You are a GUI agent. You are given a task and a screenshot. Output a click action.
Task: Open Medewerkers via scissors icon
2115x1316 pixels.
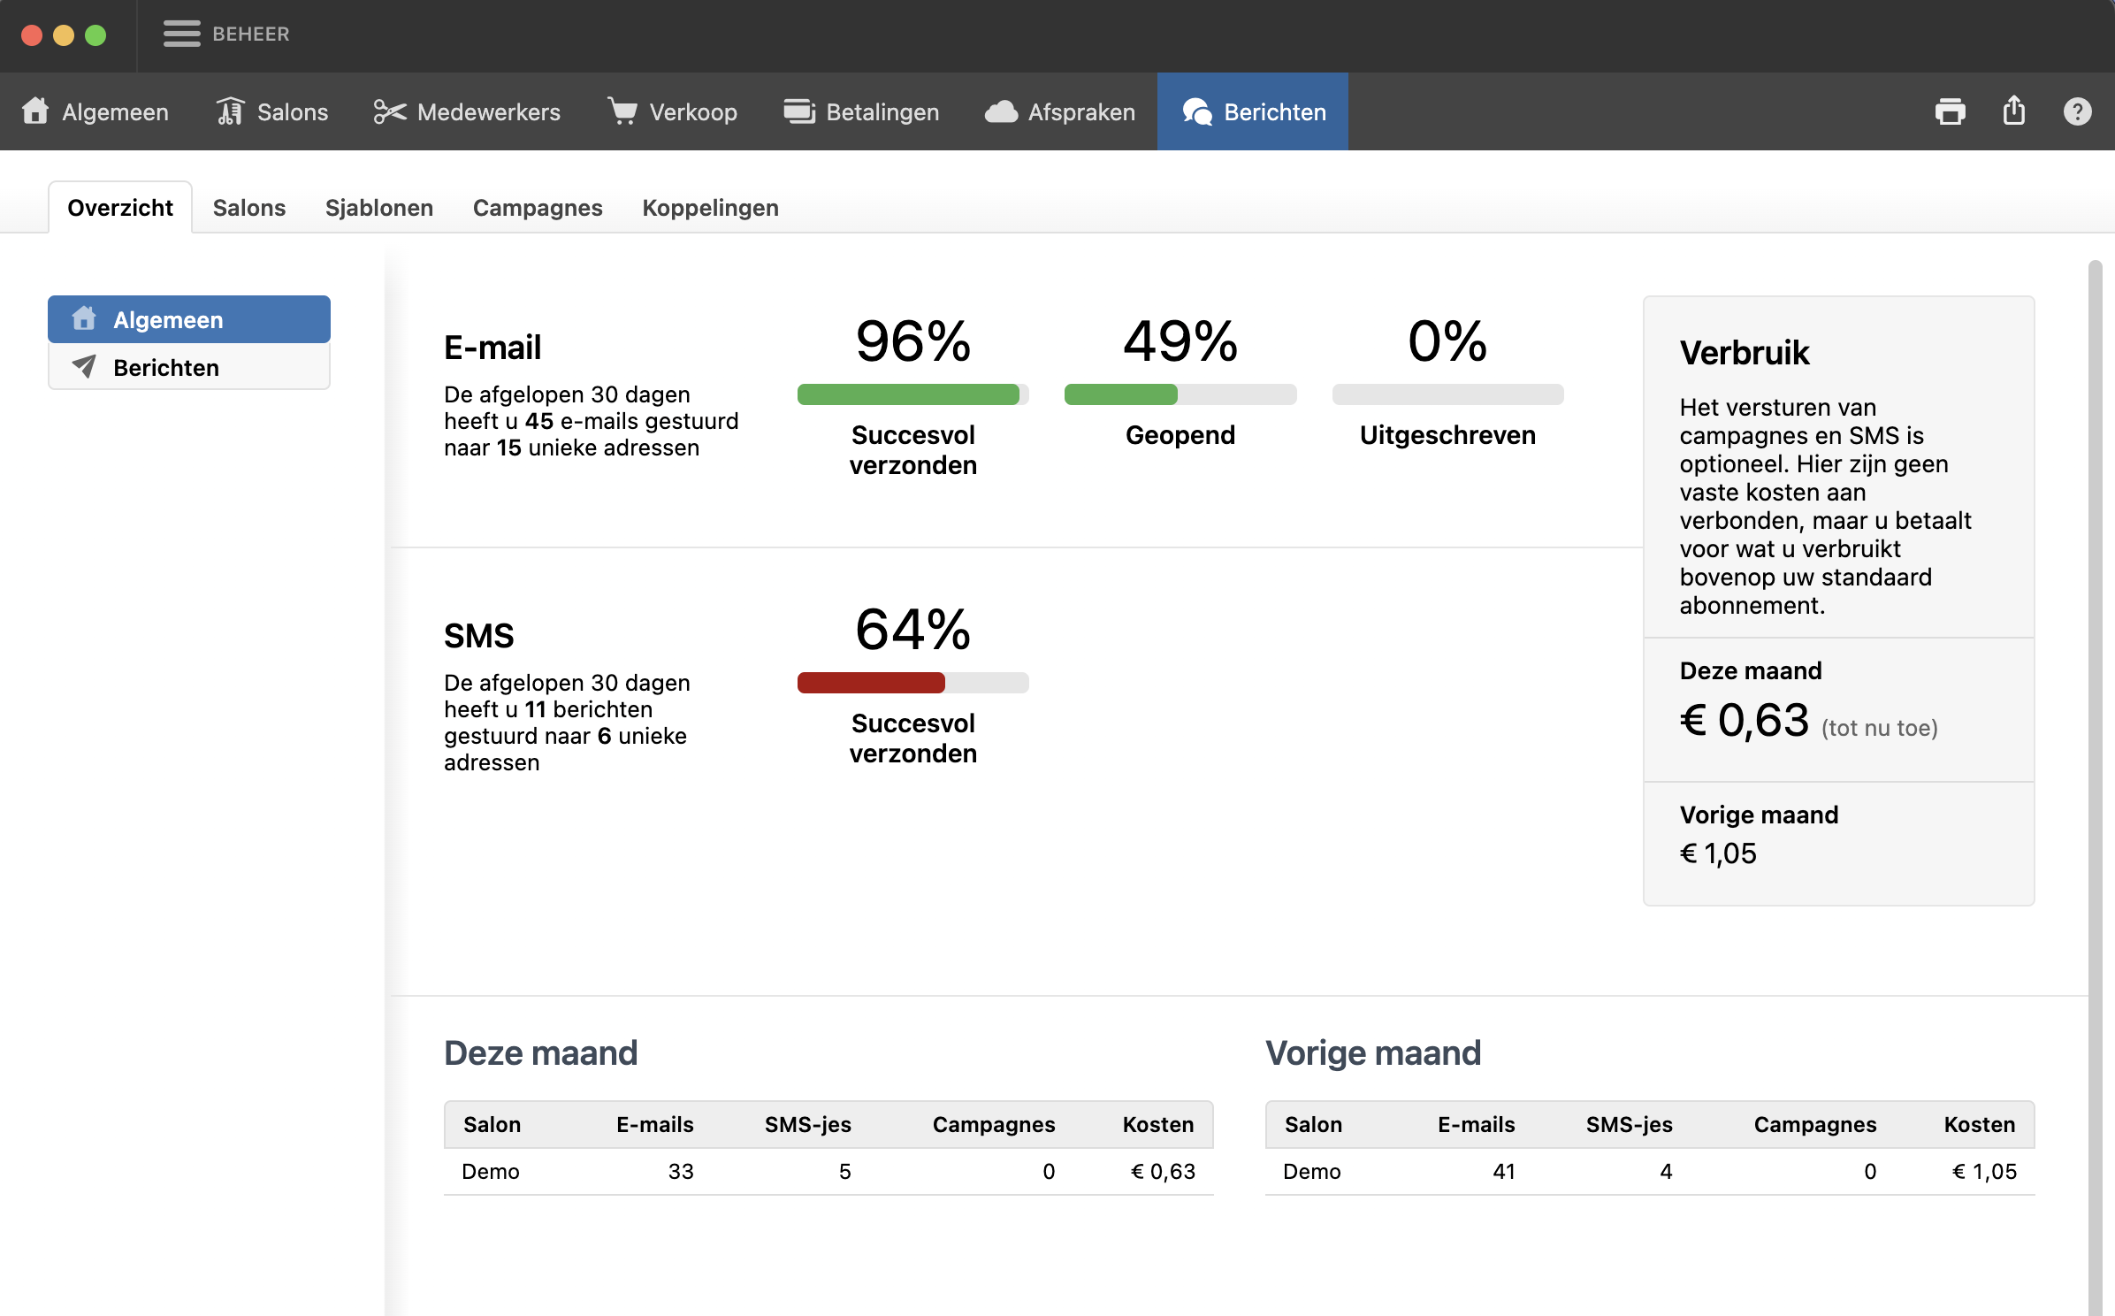tap(390, 111)
